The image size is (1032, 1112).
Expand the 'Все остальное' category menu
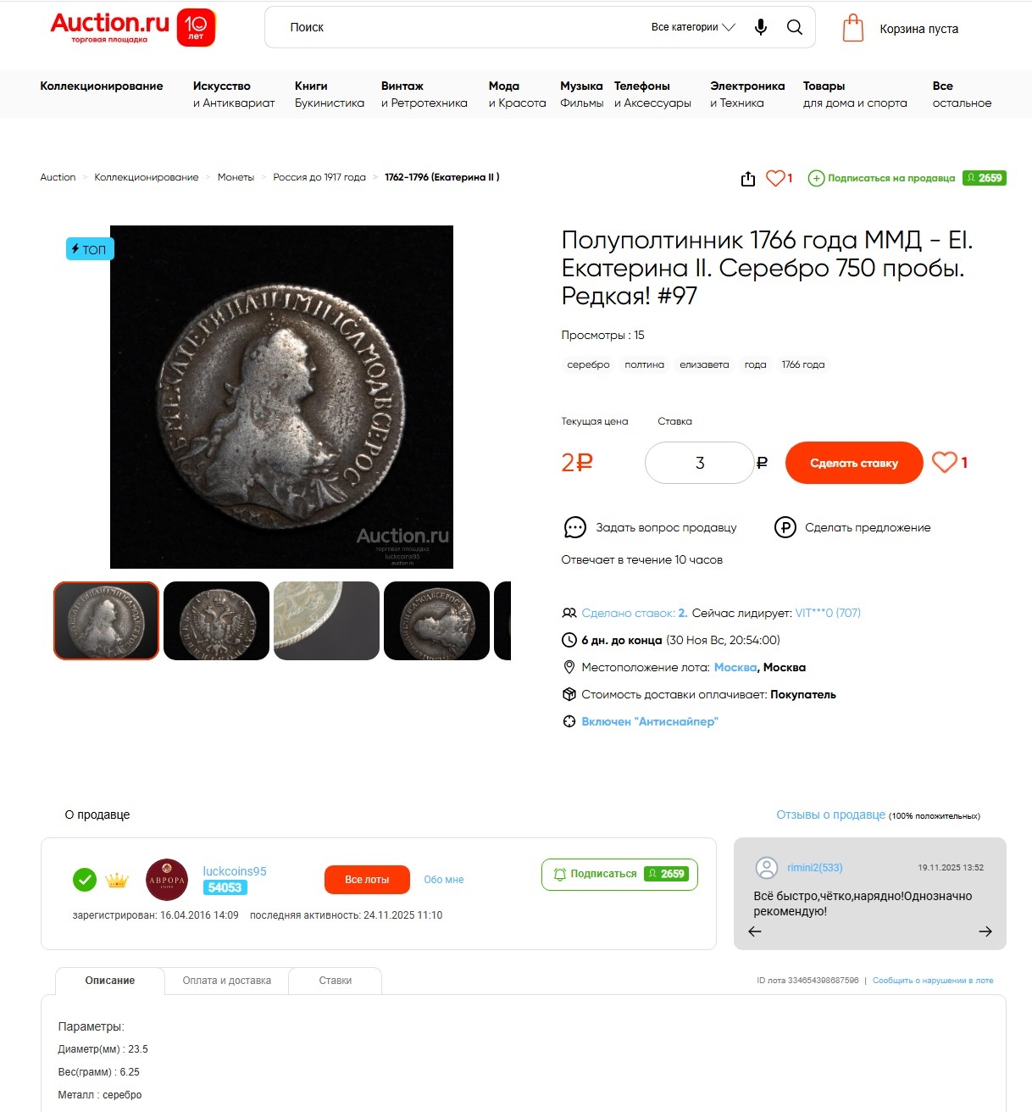point(962,94)
